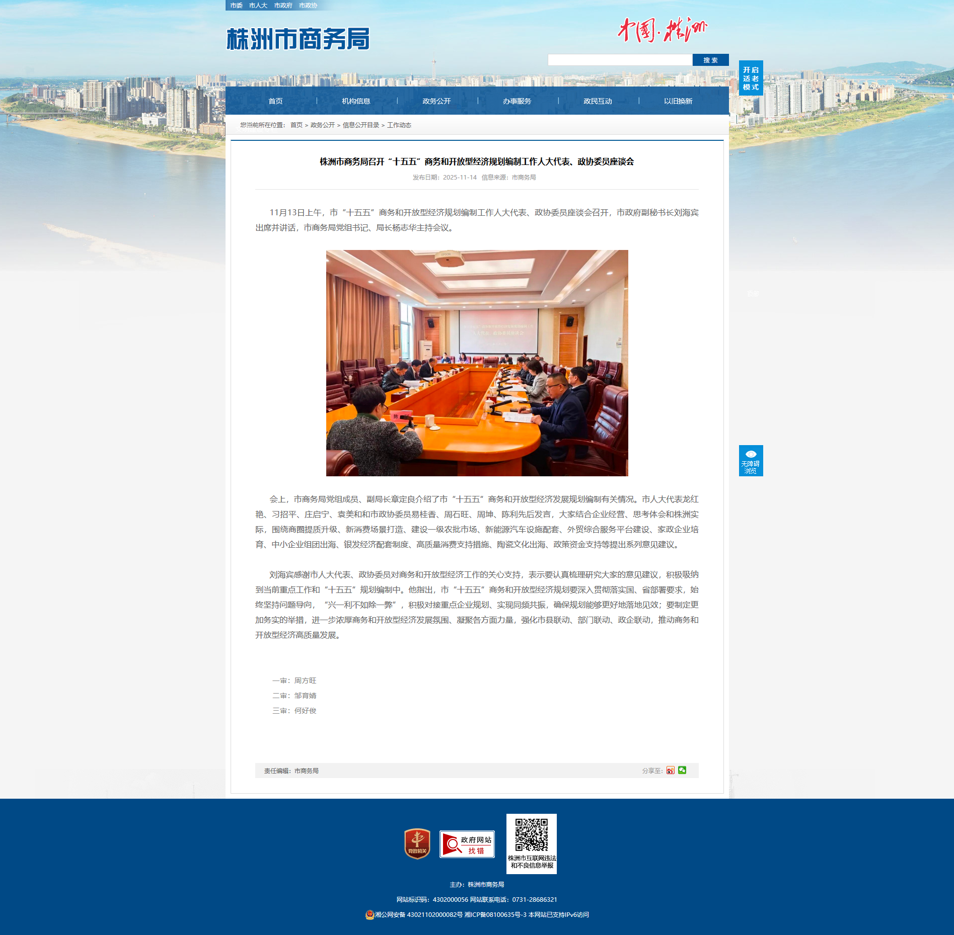Viewport: 954px width, 935px height.
Task: Click the Zhuzhou illegal information report QR code
Action: (531, 835)
